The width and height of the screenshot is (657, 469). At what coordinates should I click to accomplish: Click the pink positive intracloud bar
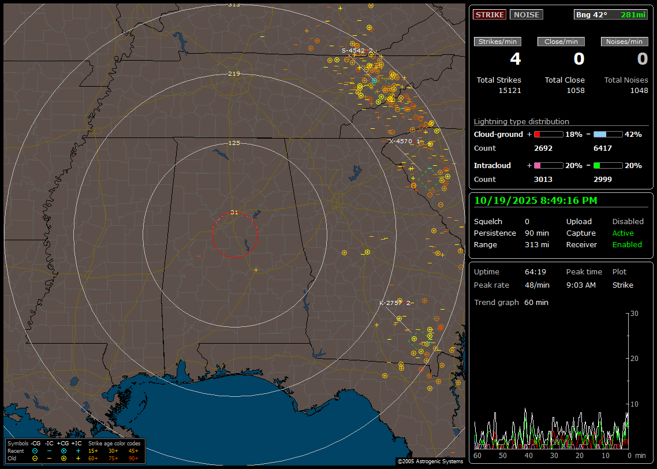[548, 165]
